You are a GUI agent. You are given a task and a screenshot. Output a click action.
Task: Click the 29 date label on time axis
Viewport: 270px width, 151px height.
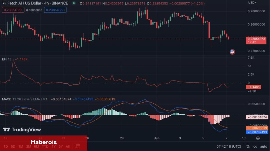click(122, 138)
